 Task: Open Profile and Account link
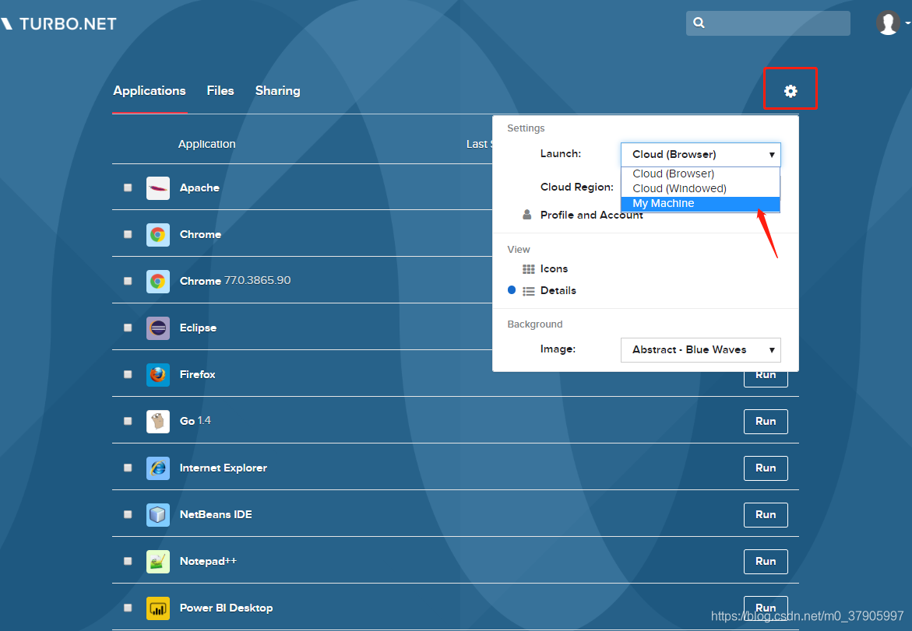[592, 215]
